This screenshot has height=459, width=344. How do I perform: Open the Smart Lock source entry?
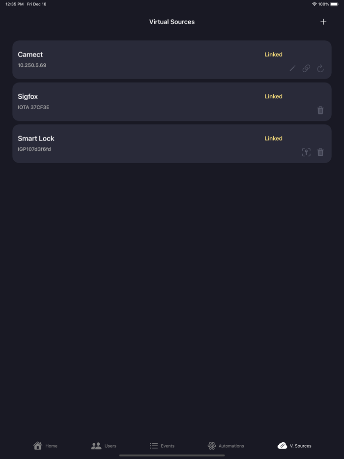(147, 143)
